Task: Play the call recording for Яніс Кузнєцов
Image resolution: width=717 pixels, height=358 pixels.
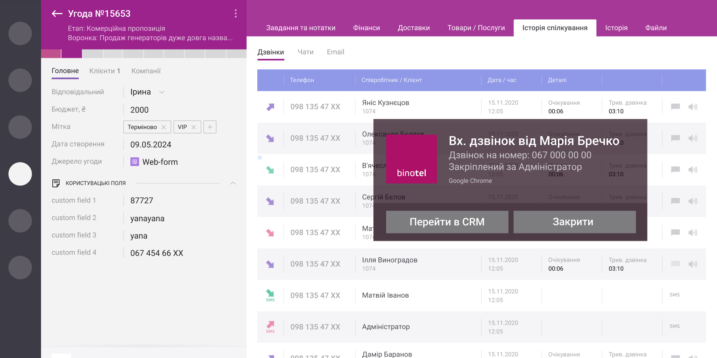Action: (693, 107)
